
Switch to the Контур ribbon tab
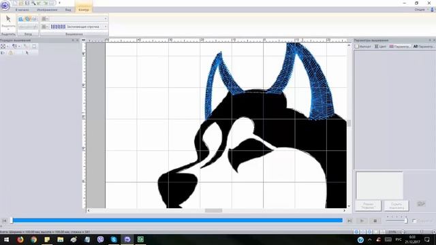tap(84, 10)
